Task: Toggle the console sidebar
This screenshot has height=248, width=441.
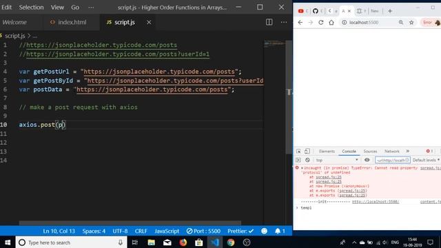Action: 298,160
